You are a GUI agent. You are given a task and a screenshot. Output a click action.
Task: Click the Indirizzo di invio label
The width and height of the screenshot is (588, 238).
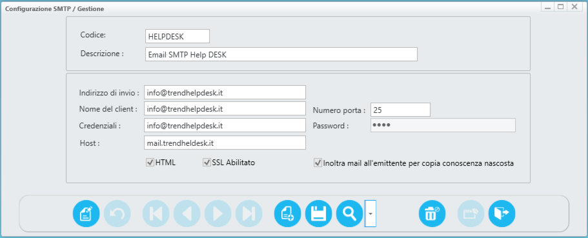coord(110,93)
